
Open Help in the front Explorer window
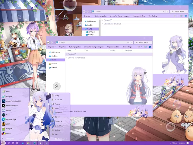150,47
